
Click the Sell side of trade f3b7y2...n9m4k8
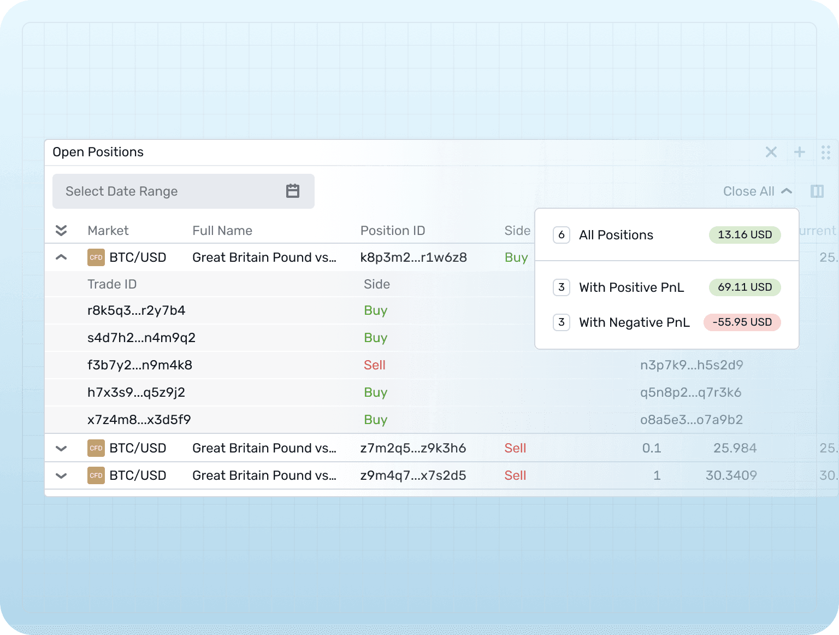[x=375, y=365]
